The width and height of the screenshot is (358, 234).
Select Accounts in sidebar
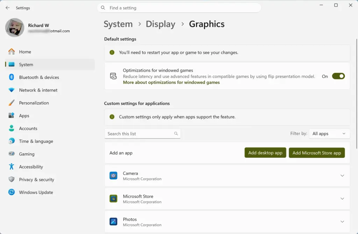(50, 128)
